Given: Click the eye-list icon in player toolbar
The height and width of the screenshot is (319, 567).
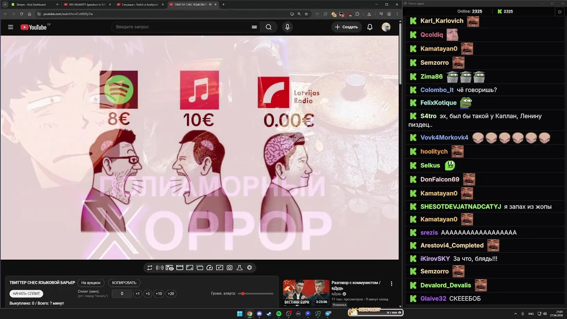Looking at the screenshot, I should click(170, 268).
